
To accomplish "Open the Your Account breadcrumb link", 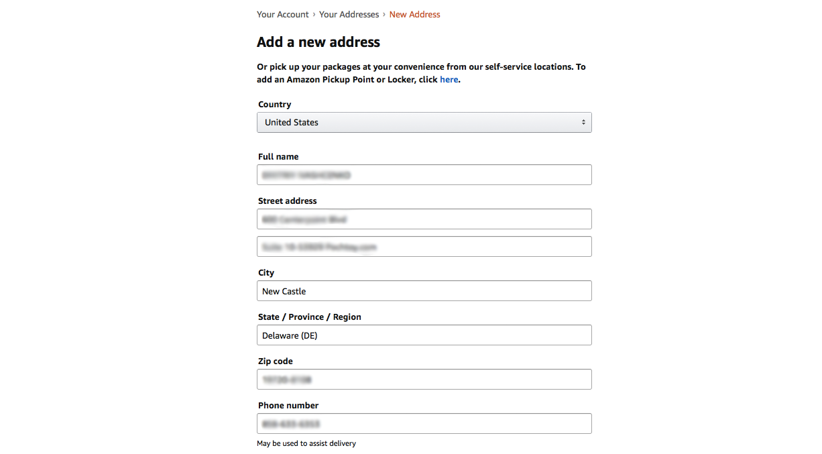I will (x=283, y=14).
